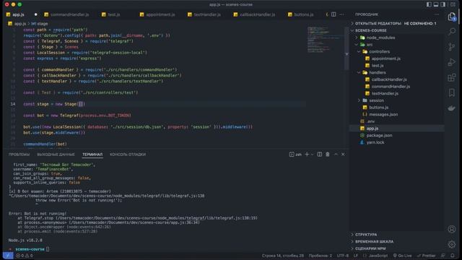Toggle bottom panel layout button
This screenshot has width=462, height=260.
tap(436, 4)
